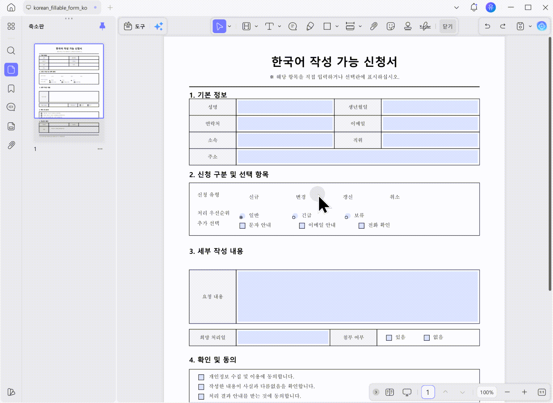Open the form fields panel icon
The height and width of the screenshot is (403, 553).
11,126
